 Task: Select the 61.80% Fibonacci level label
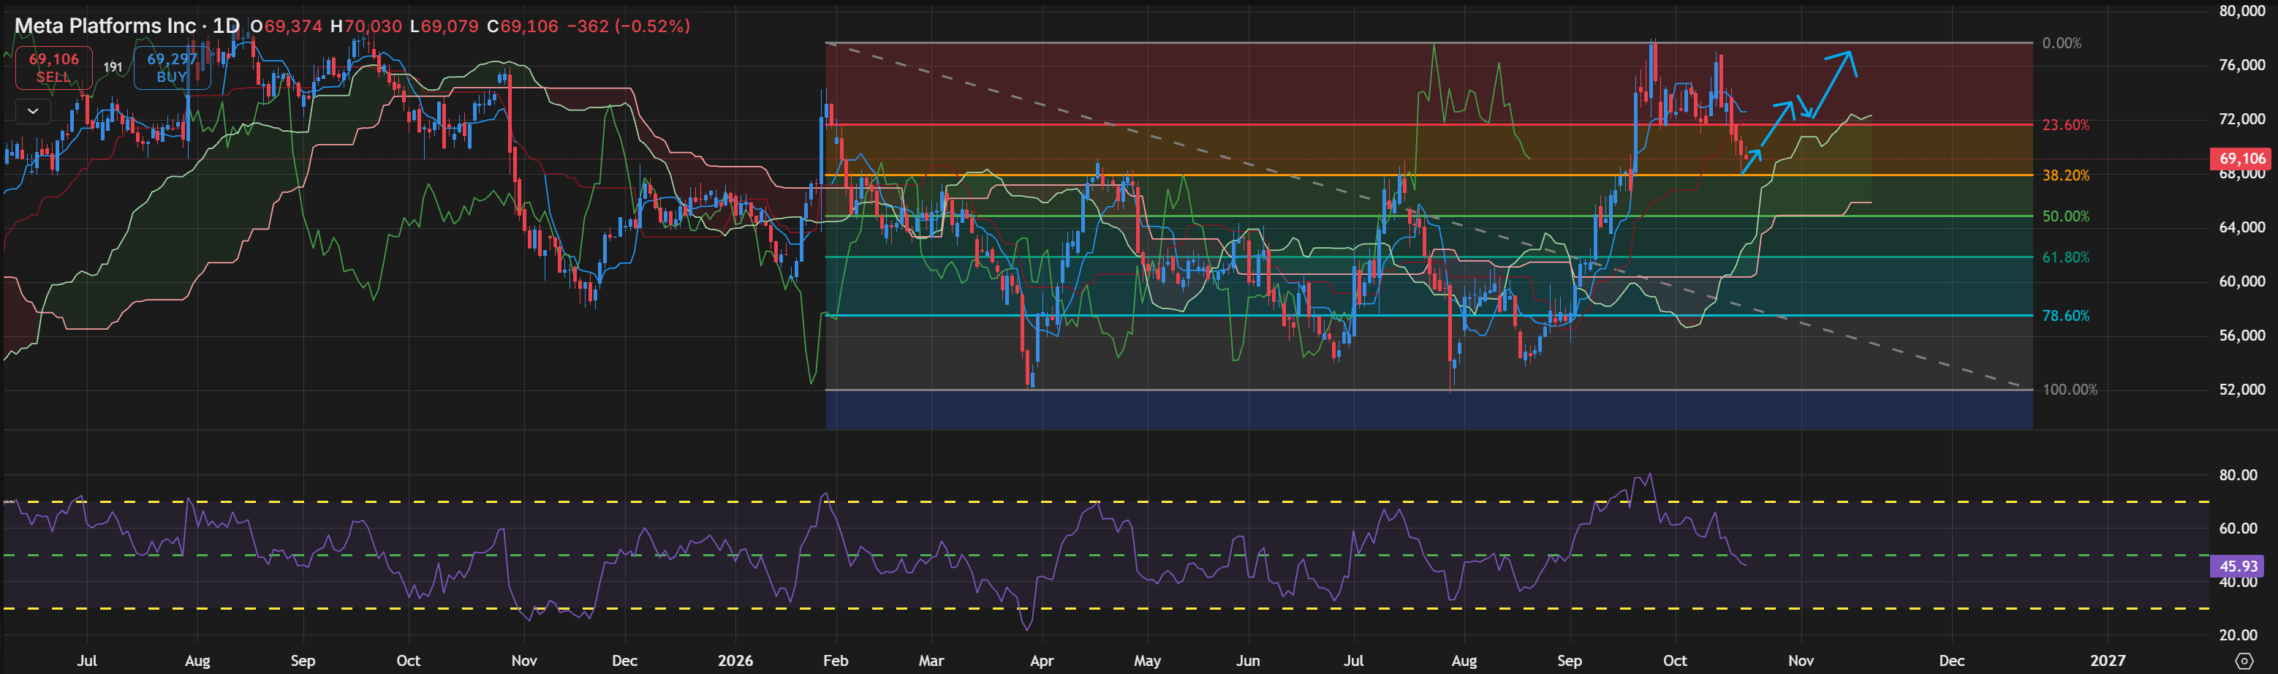(x=2066, y=257)
